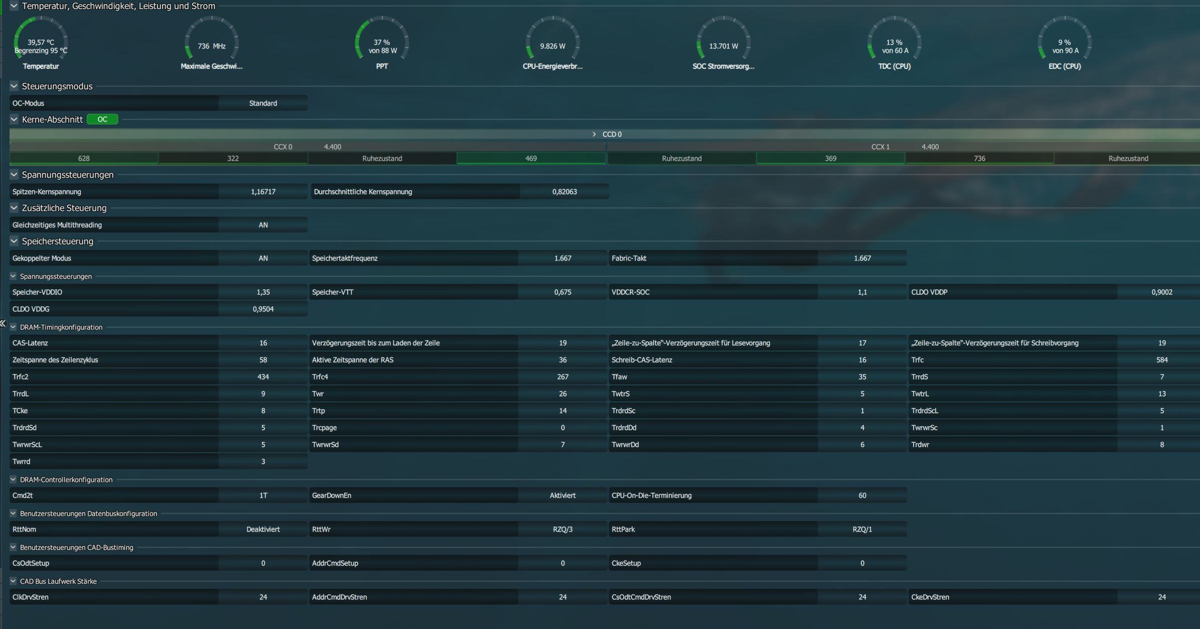This screenshot has height=629, width=1200.
Task: Collapse the Zusätzliche Steuerung section
Action: [x=14, y=208]
